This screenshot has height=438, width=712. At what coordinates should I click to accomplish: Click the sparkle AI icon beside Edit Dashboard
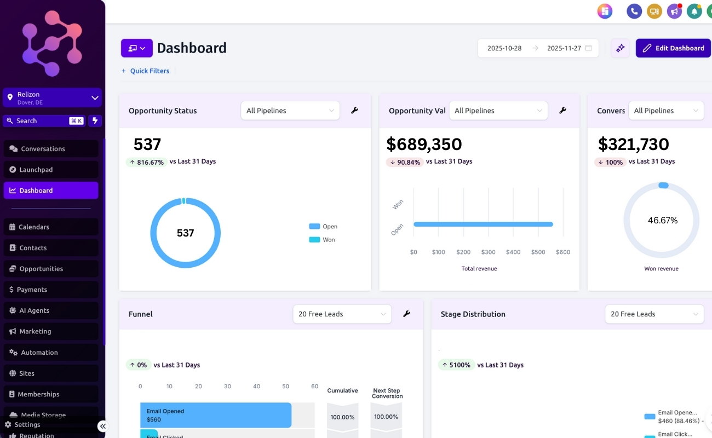[621, 48]
